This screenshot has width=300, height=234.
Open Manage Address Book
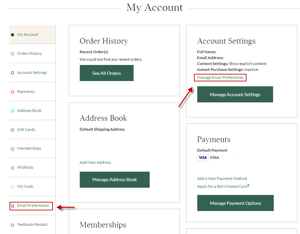coord(115,180)
